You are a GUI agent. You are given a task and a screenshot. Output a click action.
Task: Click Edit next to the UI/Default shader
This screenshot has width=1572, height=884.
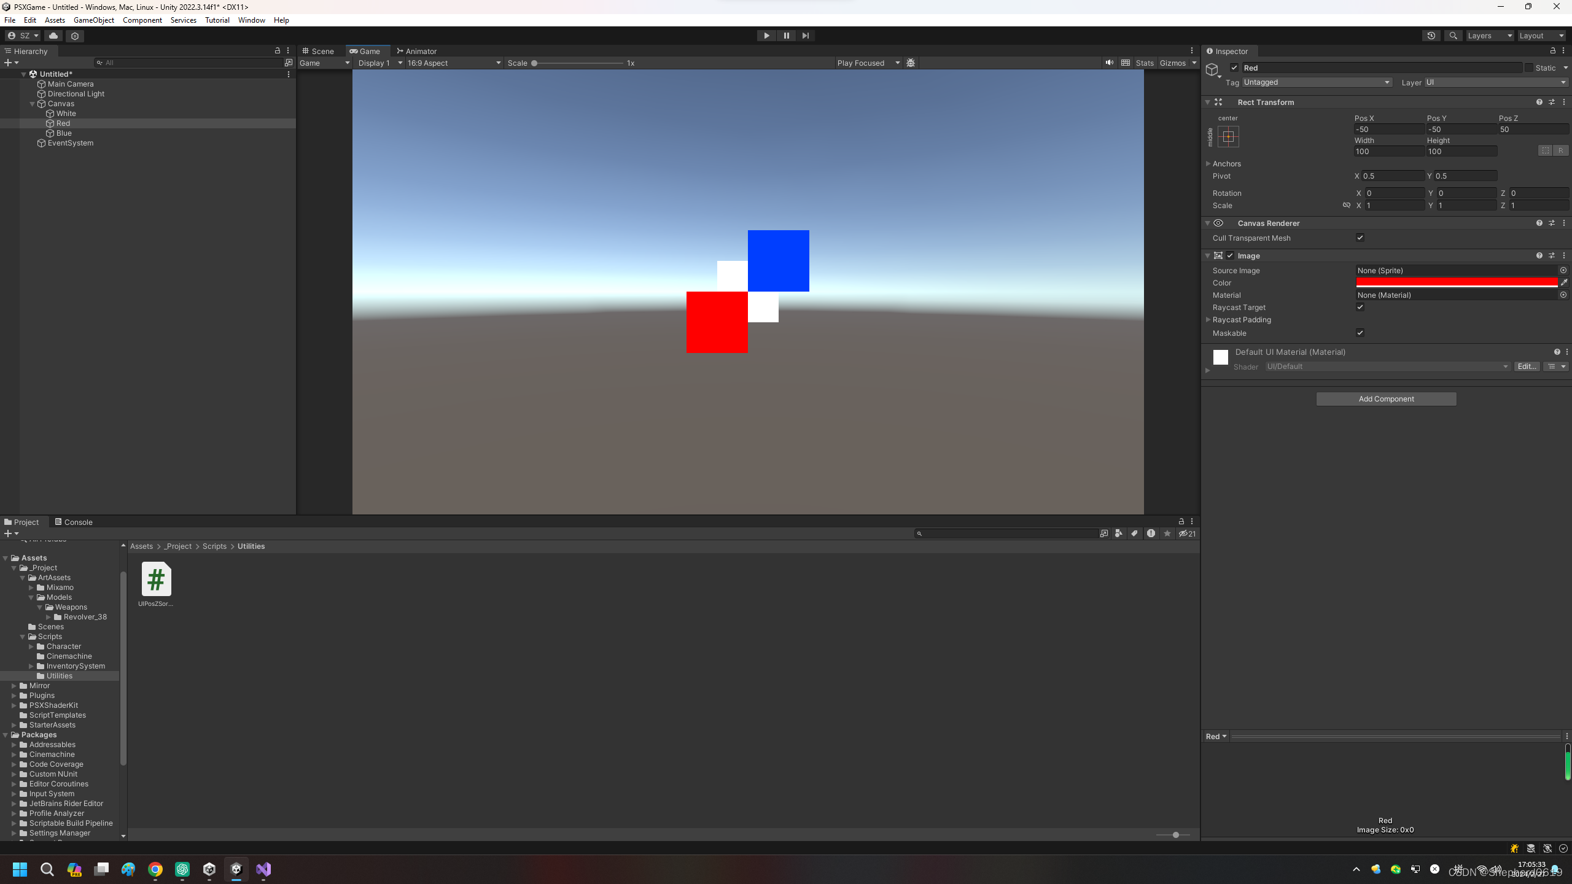click(1527, 366)
